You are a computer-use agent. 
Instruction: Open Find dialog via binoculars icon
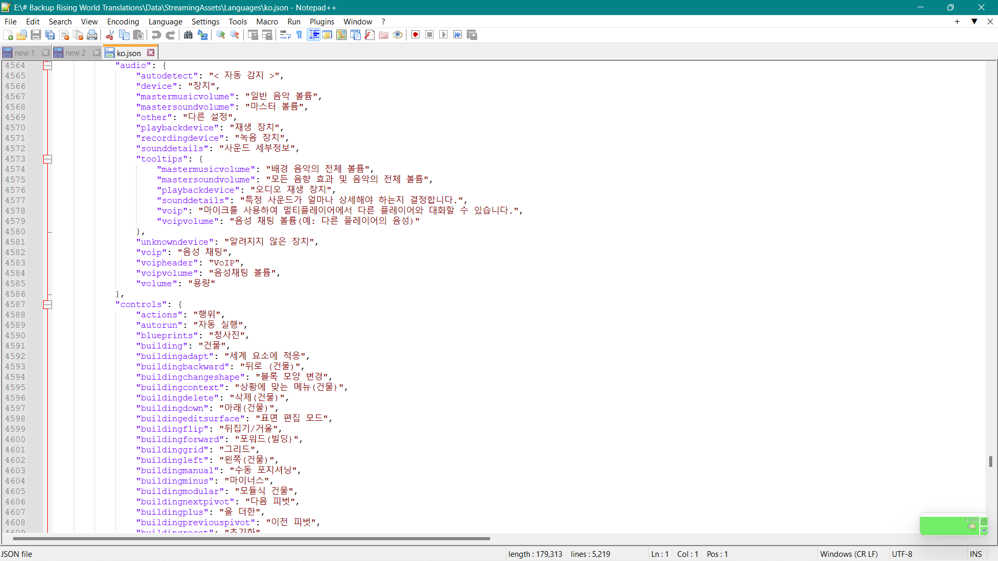pos(188,35)
